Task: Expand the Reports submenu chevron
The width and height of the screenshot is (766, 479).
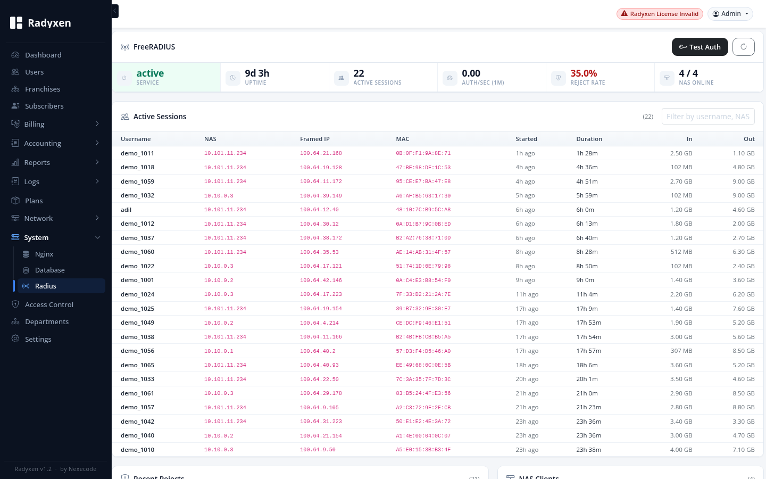Action: [97, 162]
